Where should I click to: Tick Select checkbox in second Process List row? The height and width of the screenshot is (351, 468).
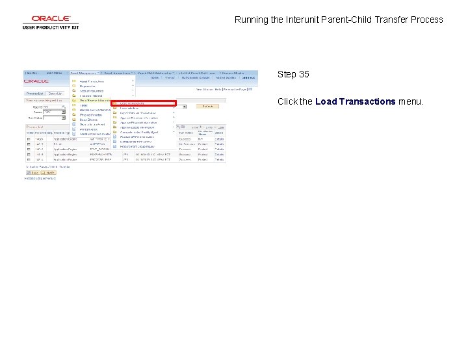click(x=29, y=144)
